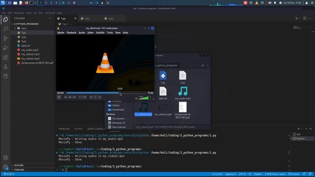
Task: Open the VLC Help menu
Action: (x=126, y=32)
